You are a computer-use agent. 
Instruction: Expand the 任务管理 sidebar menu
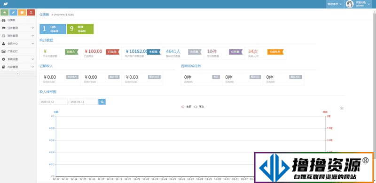(x=18, y=28)
